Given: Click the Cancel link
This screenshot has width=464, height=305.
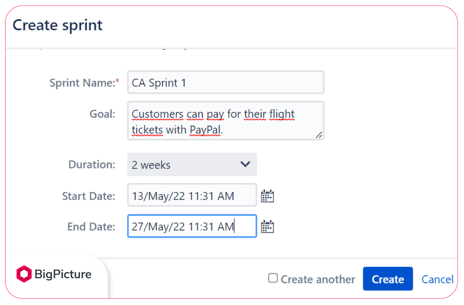Looking at the screenshot, I should (x=437, y=279).
